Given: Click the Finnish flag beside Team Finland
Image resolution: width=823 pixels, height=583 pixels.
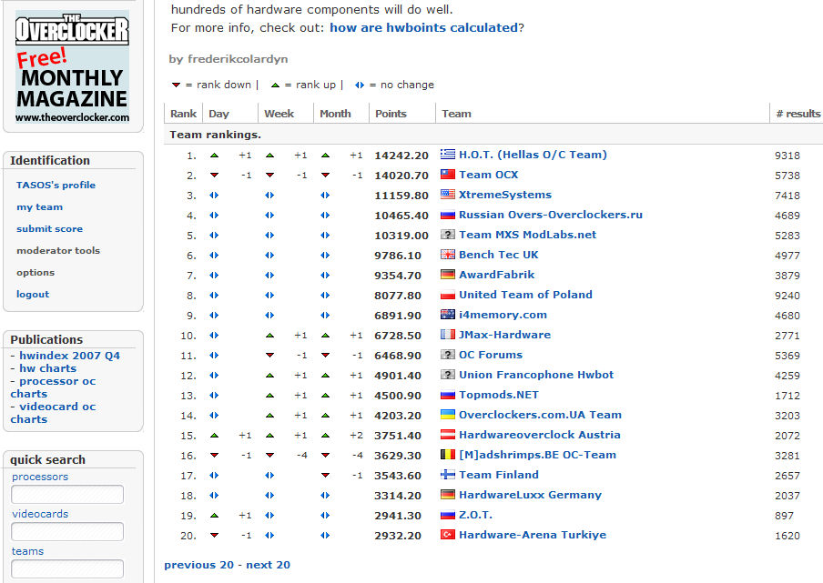Looking at the screenshot, I should click(x=447, y=475).
